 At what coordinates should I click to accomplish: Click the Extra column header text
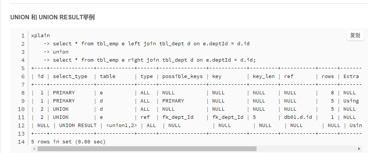[x=351, y=76]
